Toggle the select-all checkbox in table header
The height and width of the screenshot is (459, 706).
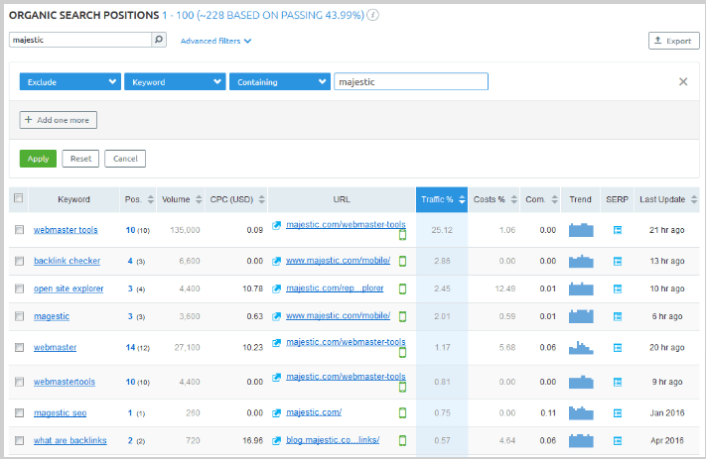click(19, 198)
